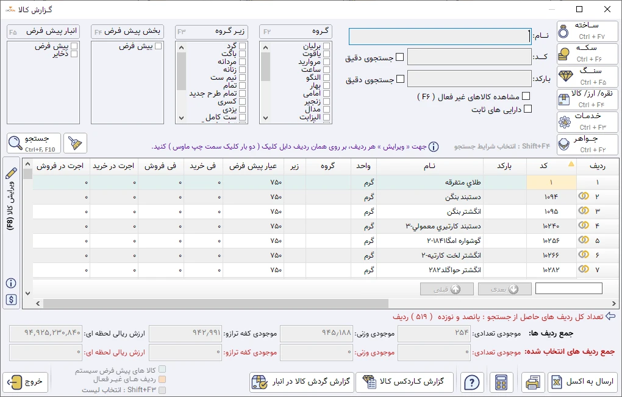
Task: Check ساعت in group list
Action: 326,70
